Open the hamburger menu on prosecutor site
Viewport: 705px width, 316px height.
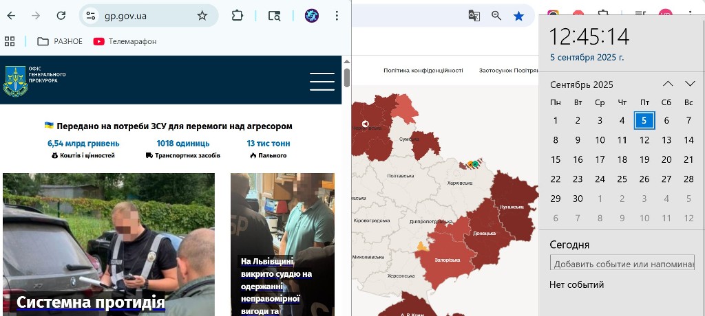coord(322,81)
